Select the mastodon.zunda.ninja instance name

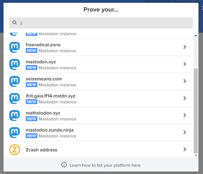tap(50, 130)
